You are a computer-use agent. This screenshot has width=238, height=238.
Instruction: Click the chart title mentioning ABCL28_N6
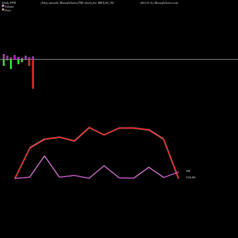pos(77,3)
